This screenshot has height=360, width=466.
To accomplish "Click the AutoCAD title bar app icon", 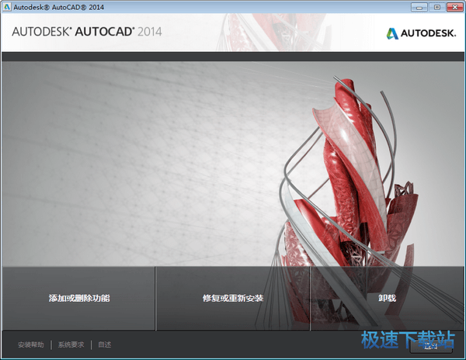I will (6, 6).
